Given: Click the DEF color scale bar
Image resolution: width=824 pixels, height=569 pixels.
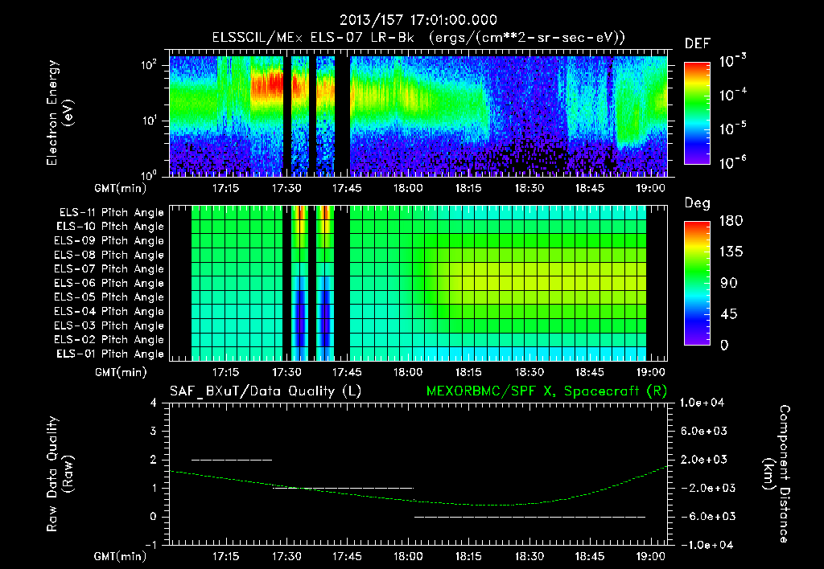Looking at the screenshot, I should [697, 113].
